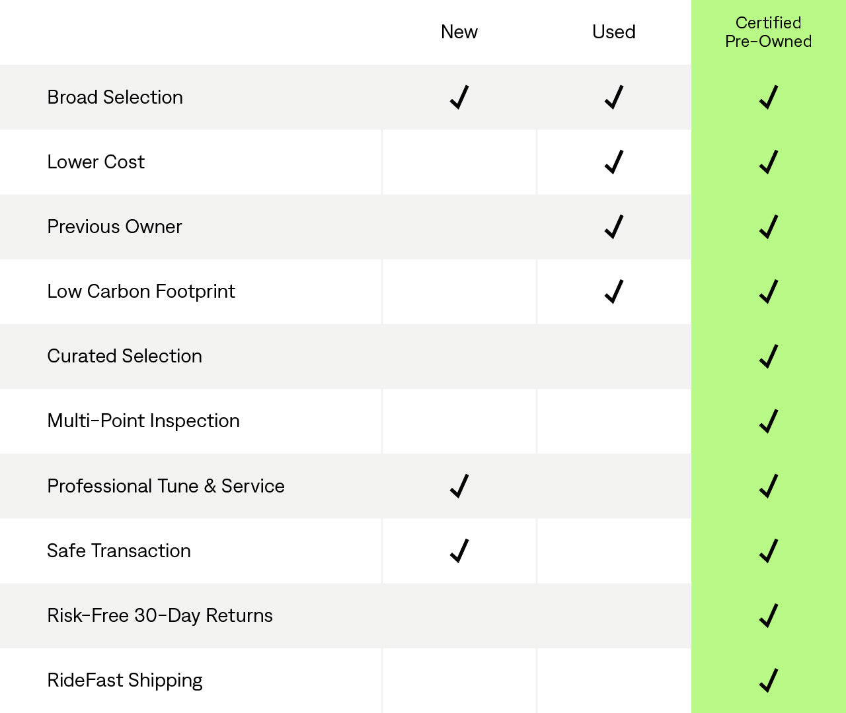The image size is (846, 713).
Task: Click Curated Selection checkmark in Certified Pre-Owned
Action: tap(769, 356)
